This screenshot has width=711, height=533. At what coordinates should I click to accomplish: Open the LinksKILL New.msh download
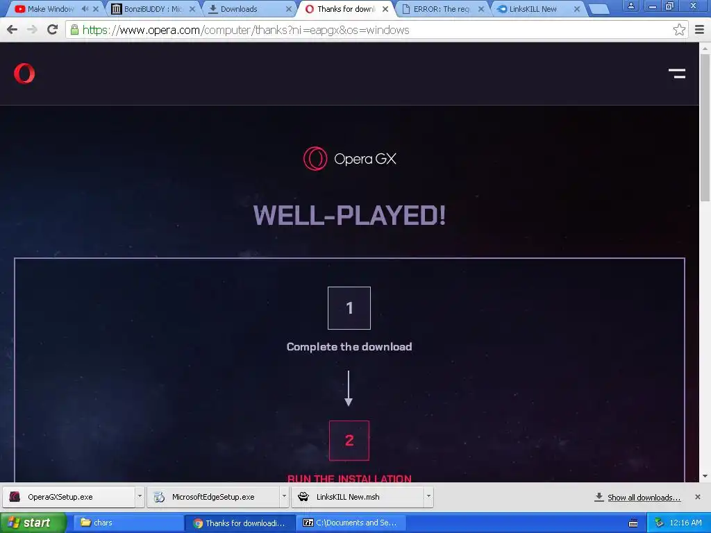click(358, 497)
